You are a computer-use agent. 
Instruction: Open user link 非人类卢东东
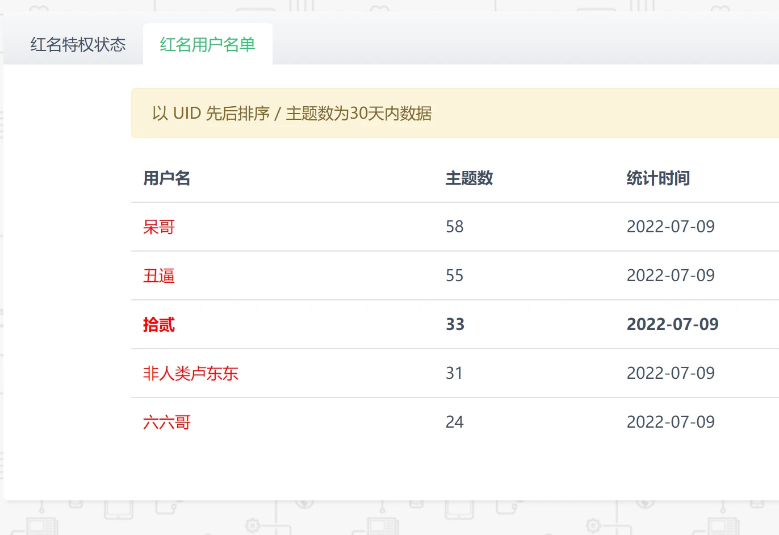191,374
